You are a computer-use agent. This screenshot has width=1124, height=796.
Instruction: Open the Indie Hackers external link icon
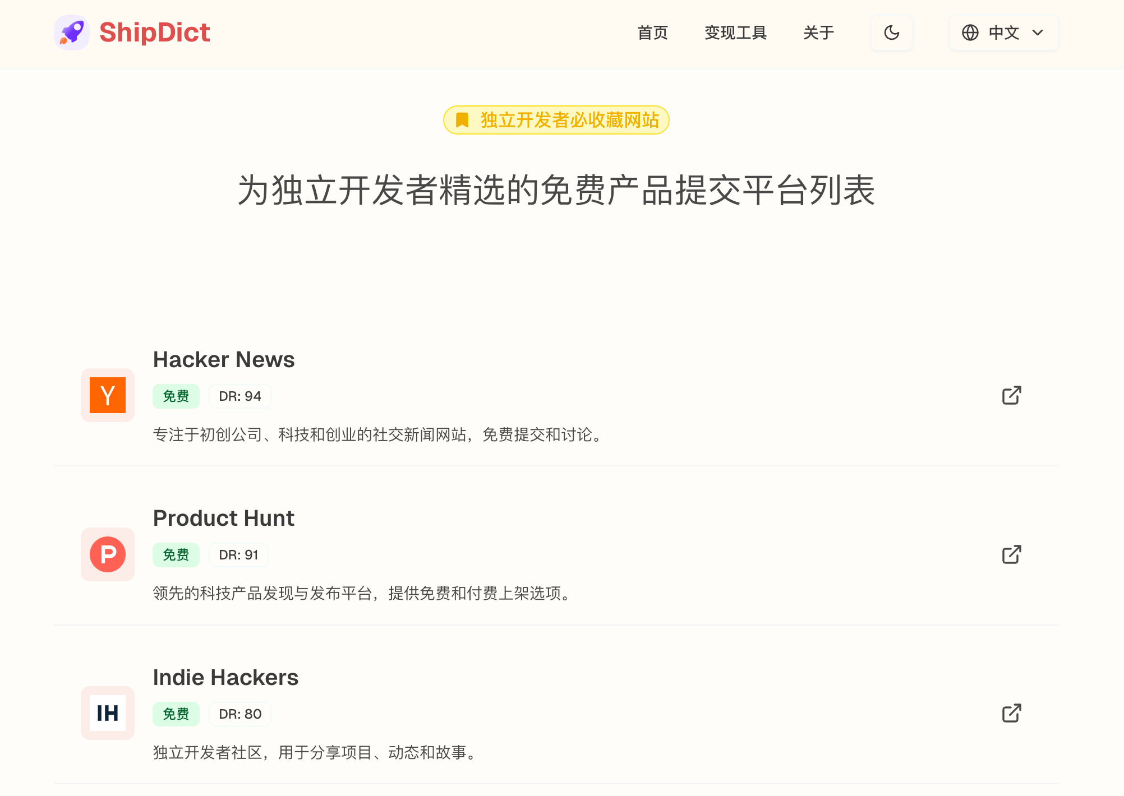click(x=1011, y=713)
